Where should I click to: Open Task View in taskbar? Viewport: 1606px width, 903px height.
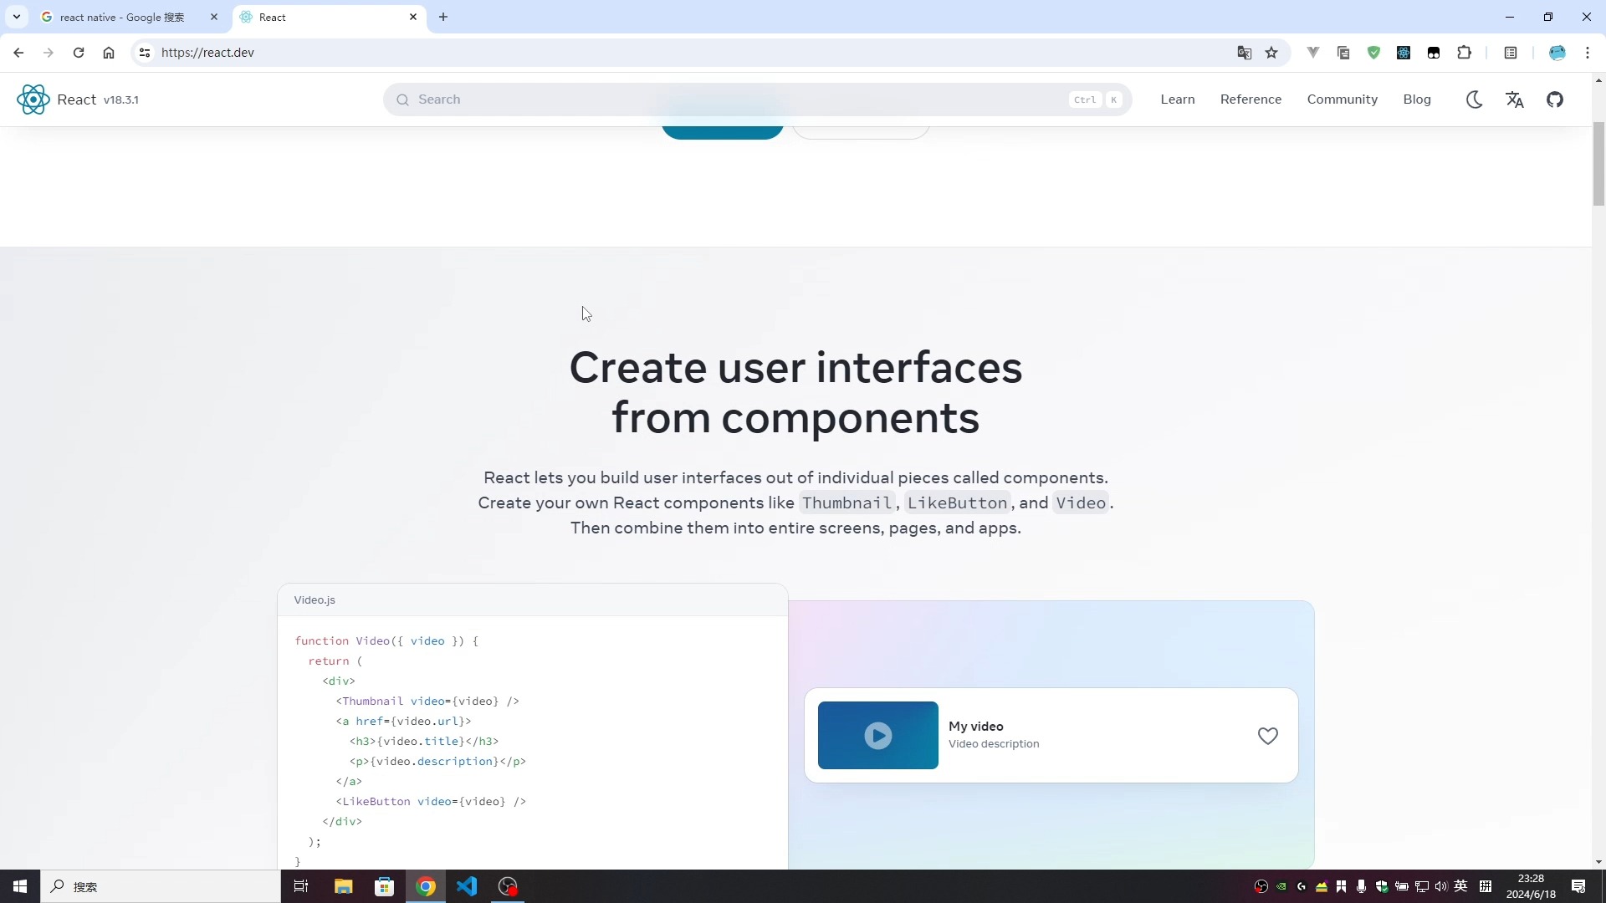(301, 886)
